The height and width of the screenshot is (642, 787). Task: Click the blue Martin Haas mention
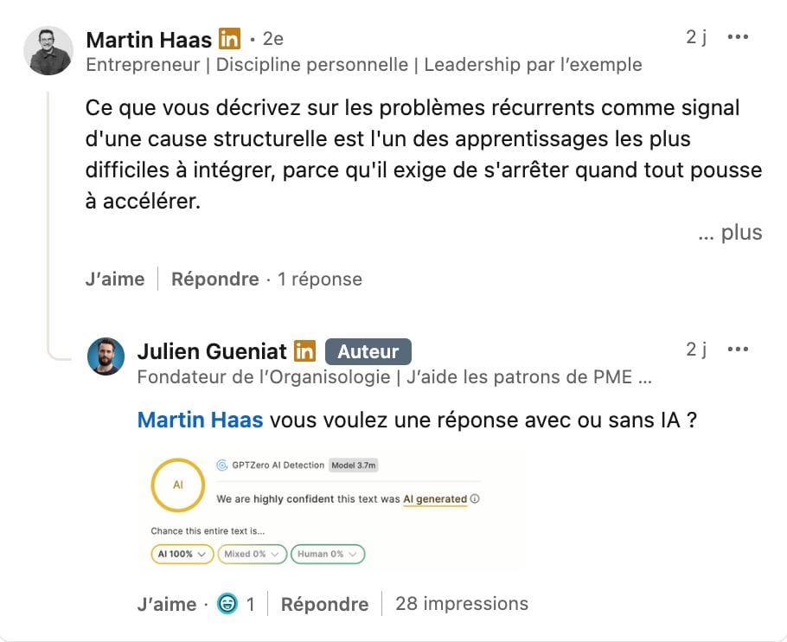pyautogui.click(x=200, y=421)
